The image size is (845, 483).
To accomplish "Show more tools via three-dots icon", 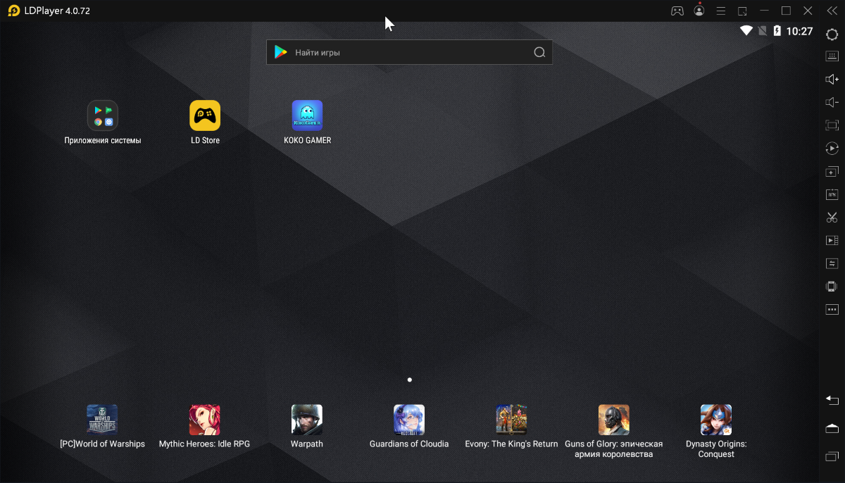I will pos(832,309).
